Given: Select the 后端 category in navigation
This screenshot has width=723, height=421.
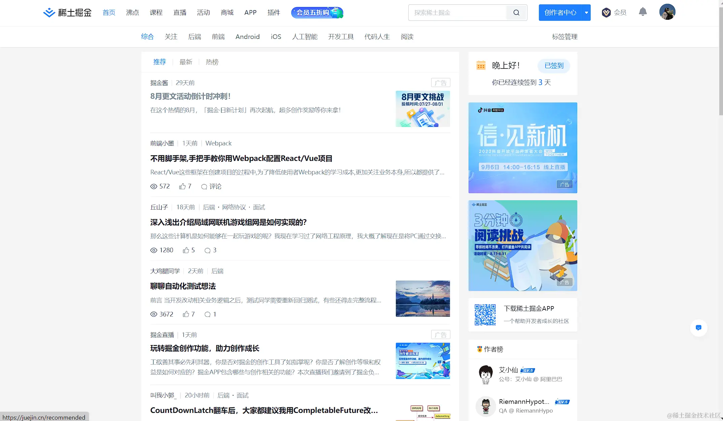Looking at the screenshot, I should click(x=195, y=37).
